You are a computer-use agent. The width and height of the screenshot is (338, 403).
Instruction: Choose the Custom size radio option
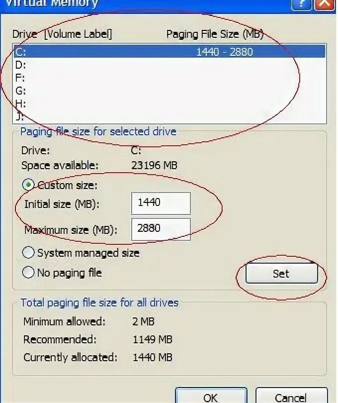click(x=28, y=185)
